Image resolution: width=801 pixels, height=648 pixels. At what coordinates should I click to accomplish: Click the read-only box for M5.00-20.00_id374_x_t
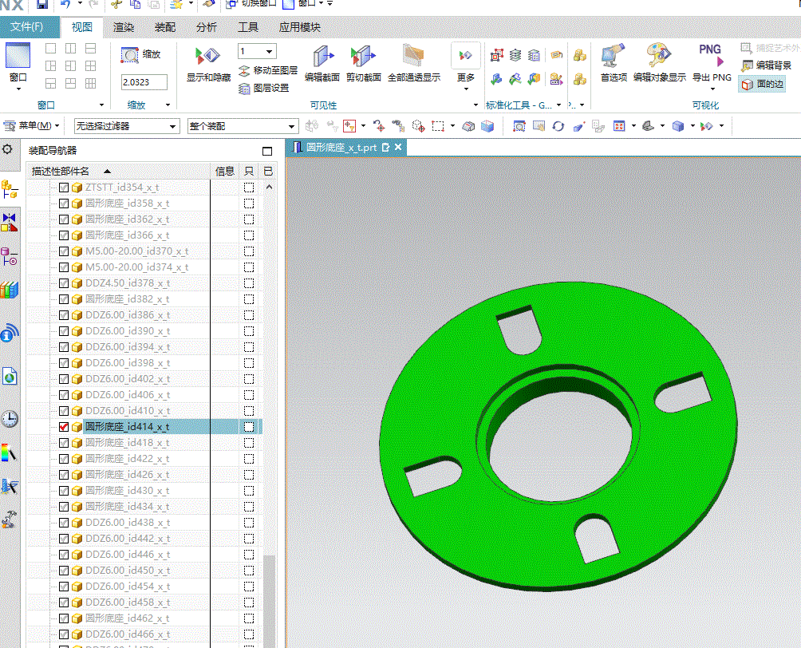(249, 267)
